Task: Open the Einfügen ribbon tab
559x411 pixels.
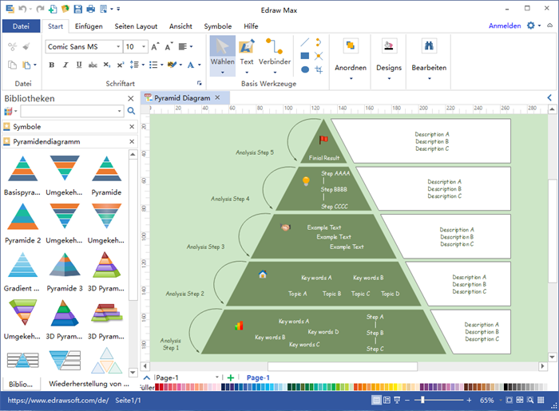Action: point(89,26)
